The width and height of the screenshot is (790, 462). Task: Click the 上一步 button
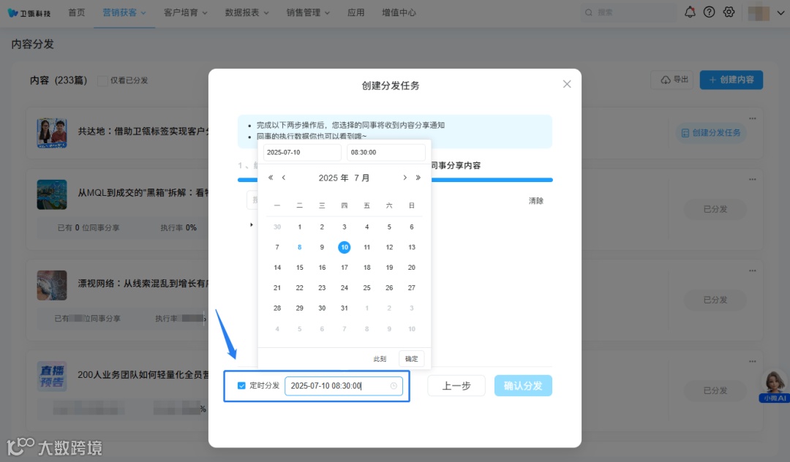(x=456, y=386)
